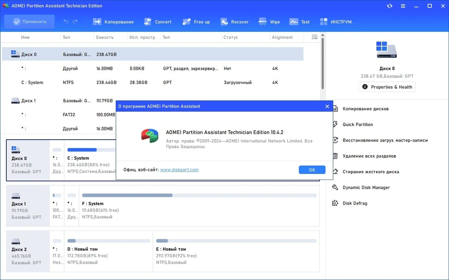Click the undo arrow in toolbar

66,22
